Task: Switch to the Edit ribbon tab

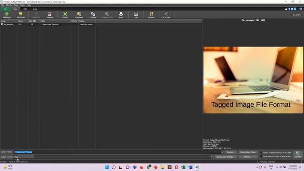Action: [x=25, y=9]
